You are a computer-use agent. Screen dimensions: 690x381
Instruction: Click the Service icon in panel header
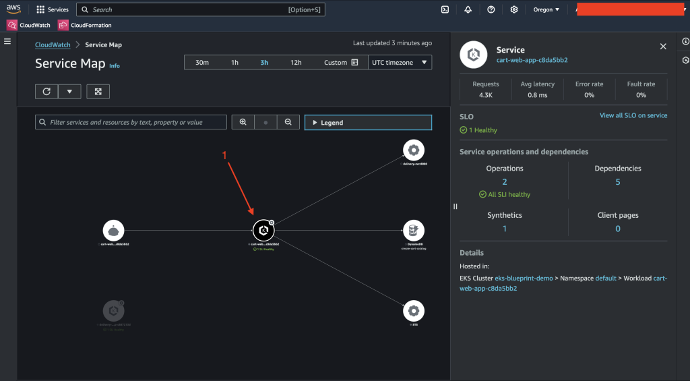pos(474,55)
